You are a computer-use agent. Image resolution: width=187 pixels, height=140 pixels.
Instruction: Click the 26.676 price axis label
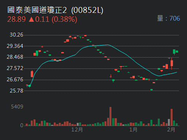click(x=15, y=79)
